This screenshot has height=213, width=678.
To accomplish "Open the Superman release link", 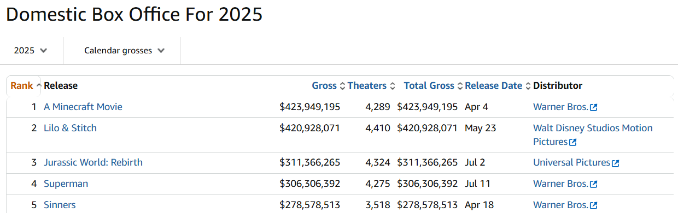I will pyautogui.click(x=66, y=184).
